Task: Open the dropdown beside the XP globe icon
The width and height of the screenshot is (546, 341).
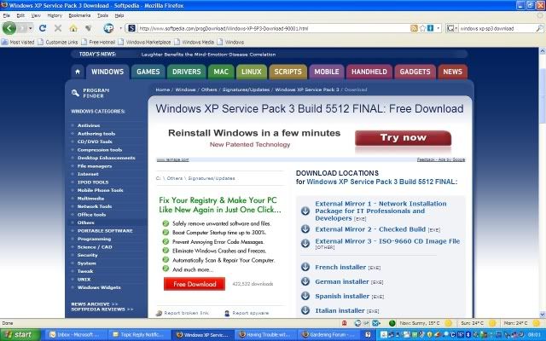Action: tap(120, 28)
